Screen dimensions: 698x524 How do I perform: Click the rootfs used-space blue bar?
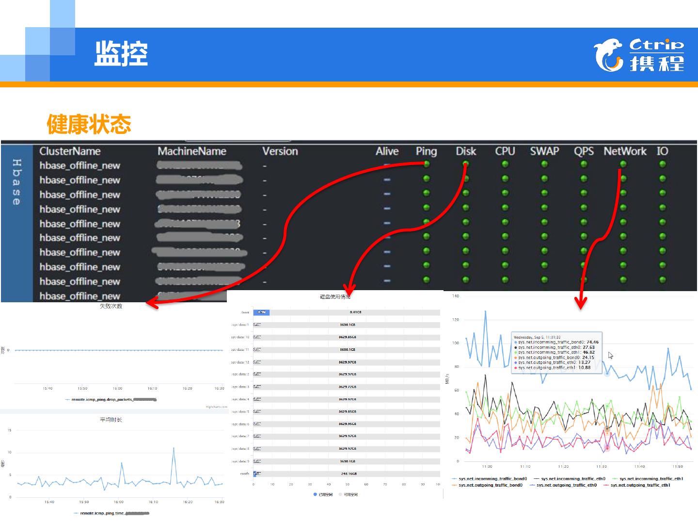[x=255, y=474]
